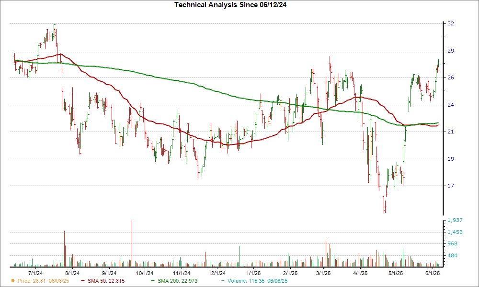Click the tall green volume bar in late December

(240, 256)
